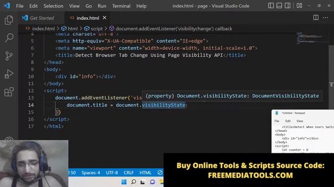Open Customize Layout icon
The width and height of the screenshot is (334, 187).
299,6
